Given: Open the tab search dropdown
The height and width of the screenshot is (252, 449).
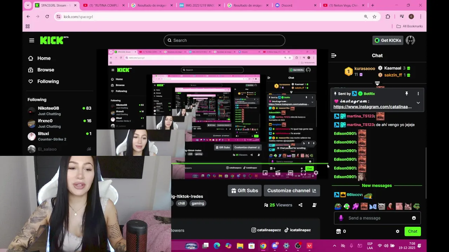Looking at the screenshot, I should (28, 5).
